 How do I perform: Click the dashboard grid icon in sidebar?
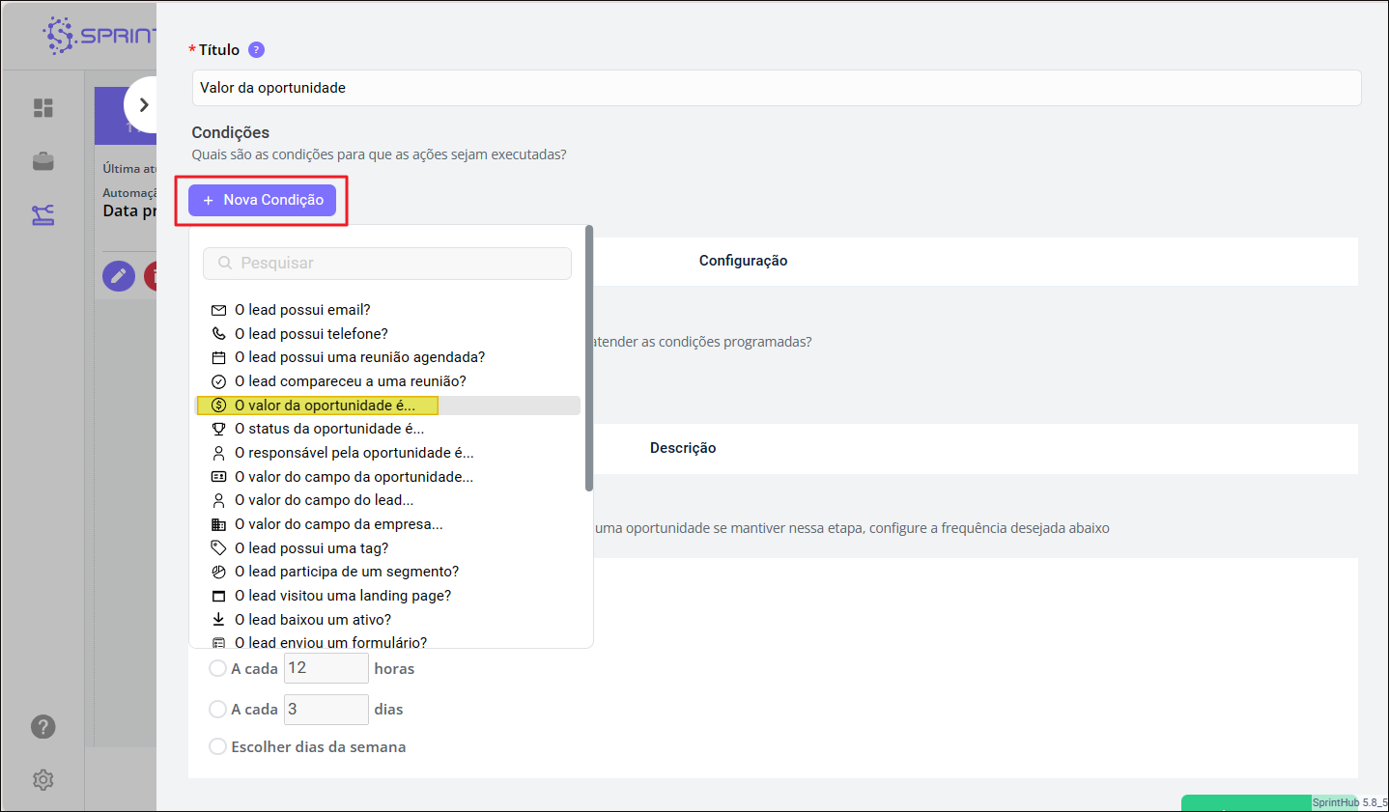[43, 107]
